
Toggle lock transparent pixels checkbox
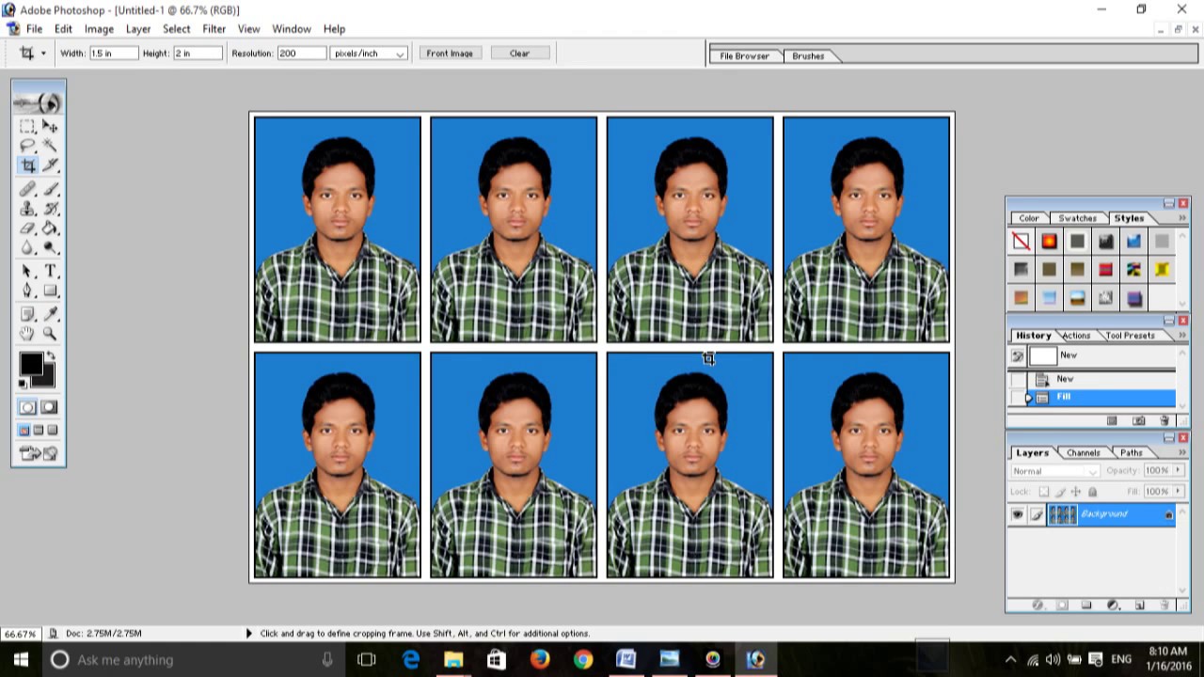(1043, 492)
